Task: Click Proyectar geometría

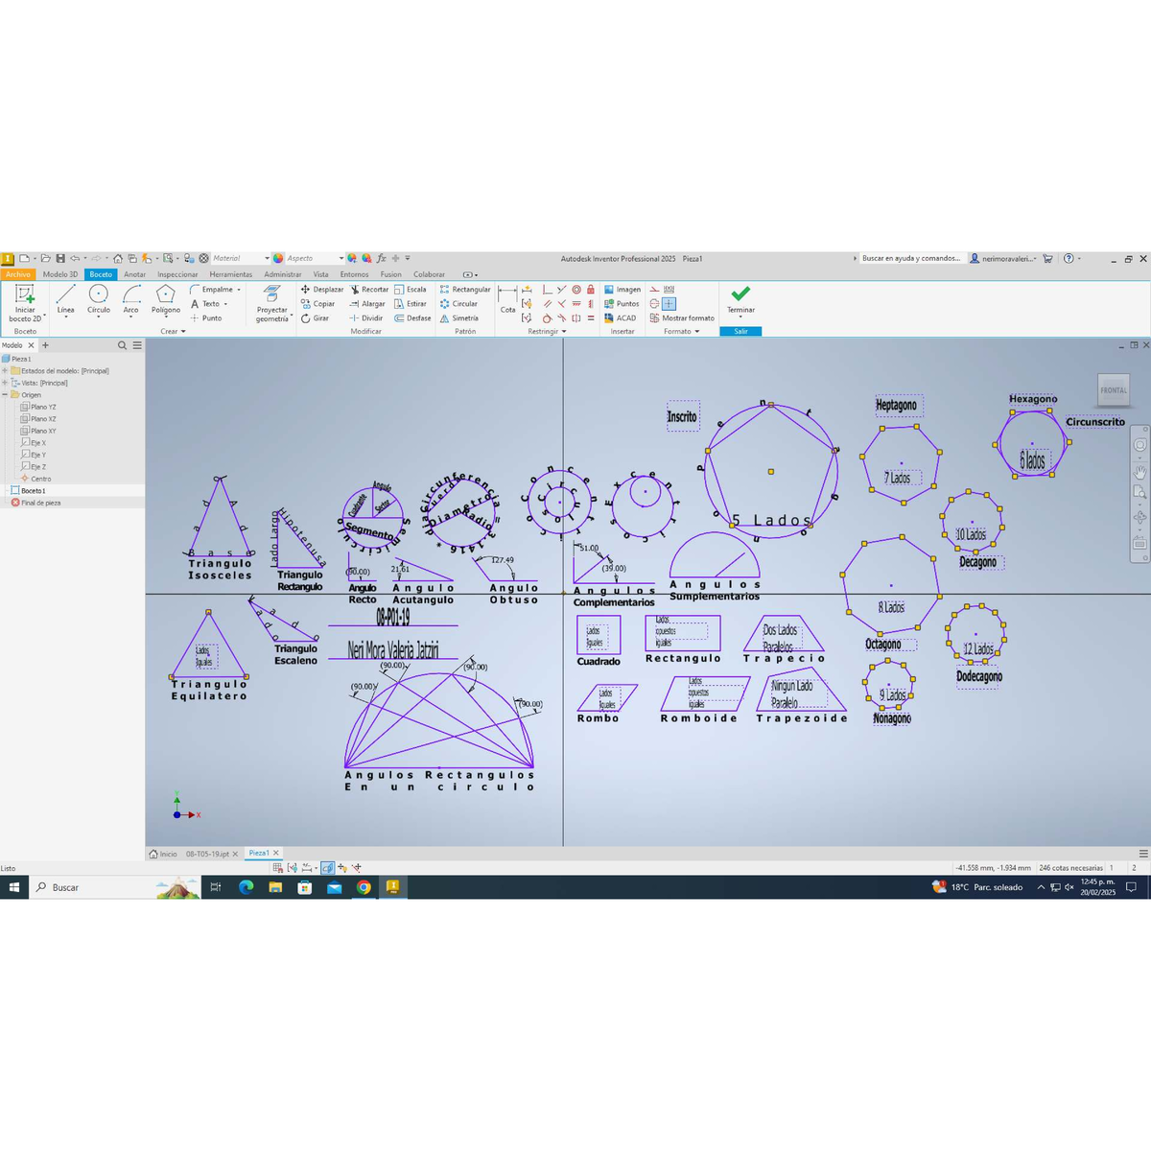Action: tap(271, 303)
